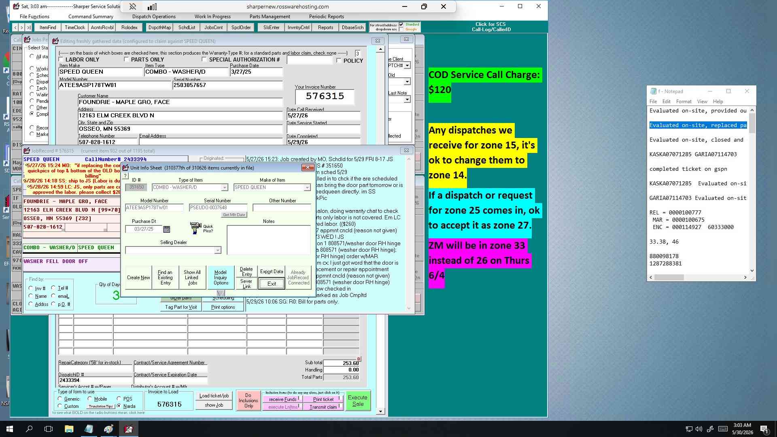
Task: Click the question mark help icon
Action: click(x=125, y=176)
